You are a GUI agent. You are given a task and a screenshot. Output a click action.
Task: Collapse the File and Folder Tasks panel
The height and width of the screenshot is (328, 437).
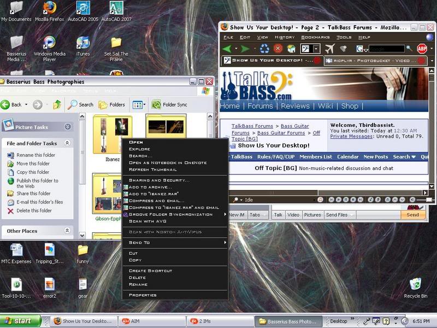(x=67, y=143)
